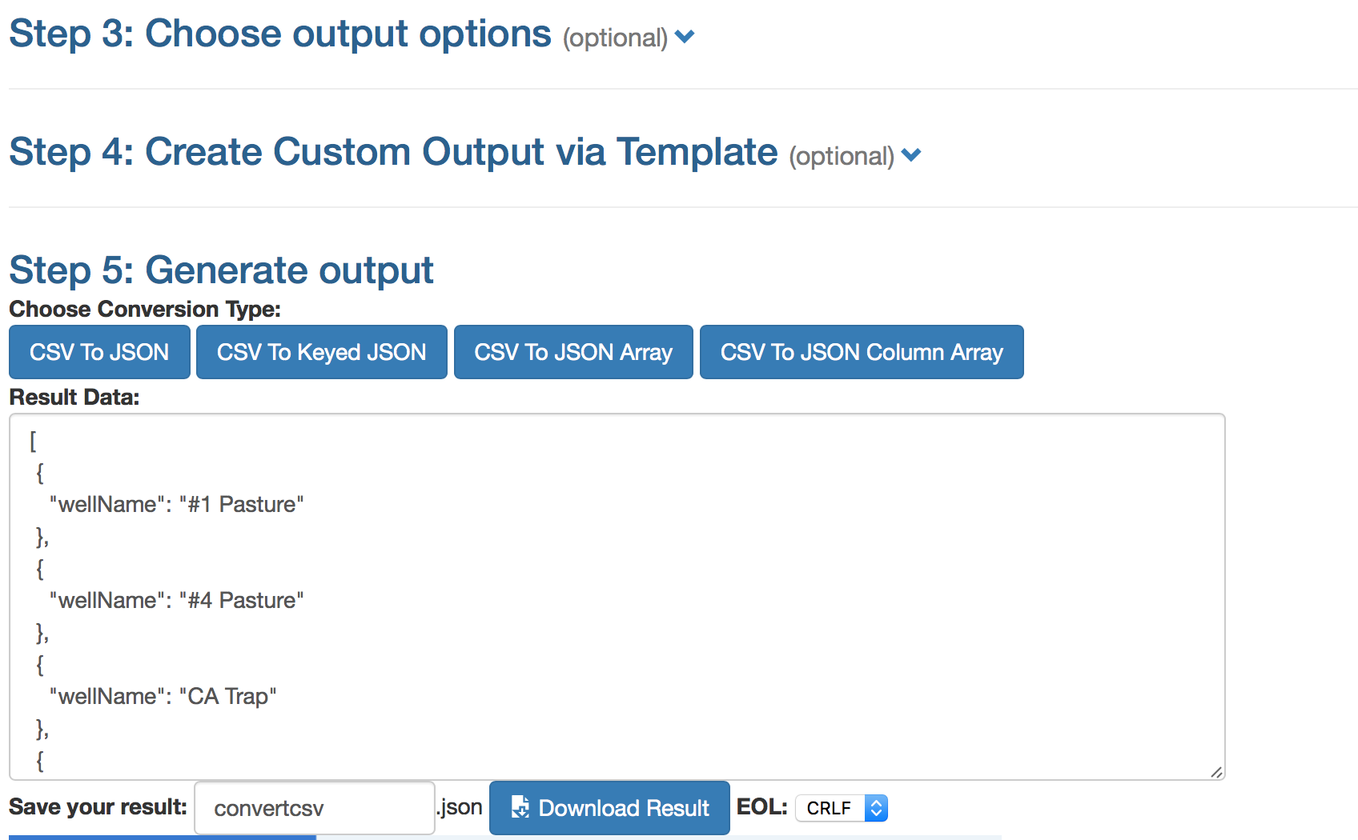Click the "#4 Pasture" wellName line
1358x840 pixels.
tap(177, 600)
